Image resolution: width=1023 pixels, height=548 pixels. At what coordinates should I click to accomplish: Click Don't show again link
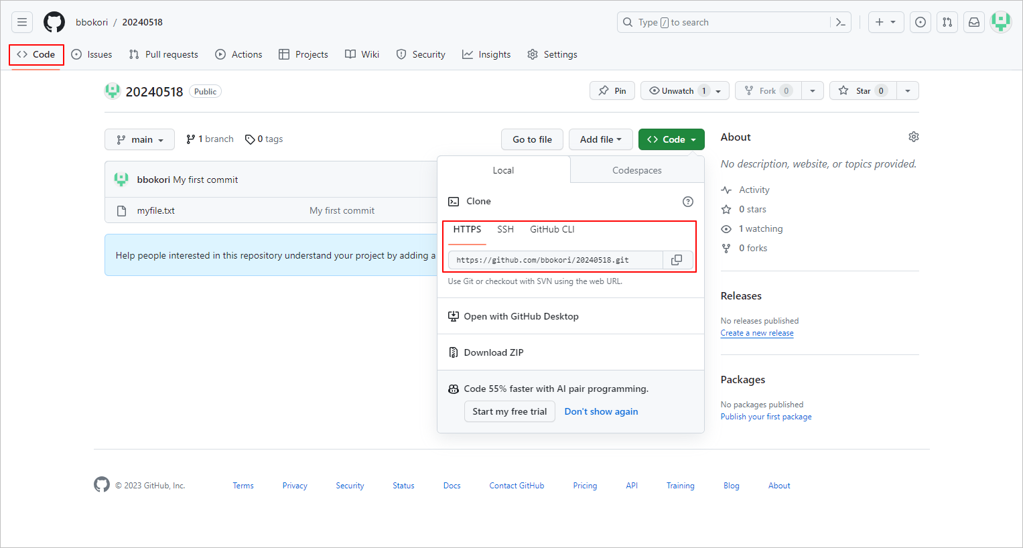click(601, 411)
